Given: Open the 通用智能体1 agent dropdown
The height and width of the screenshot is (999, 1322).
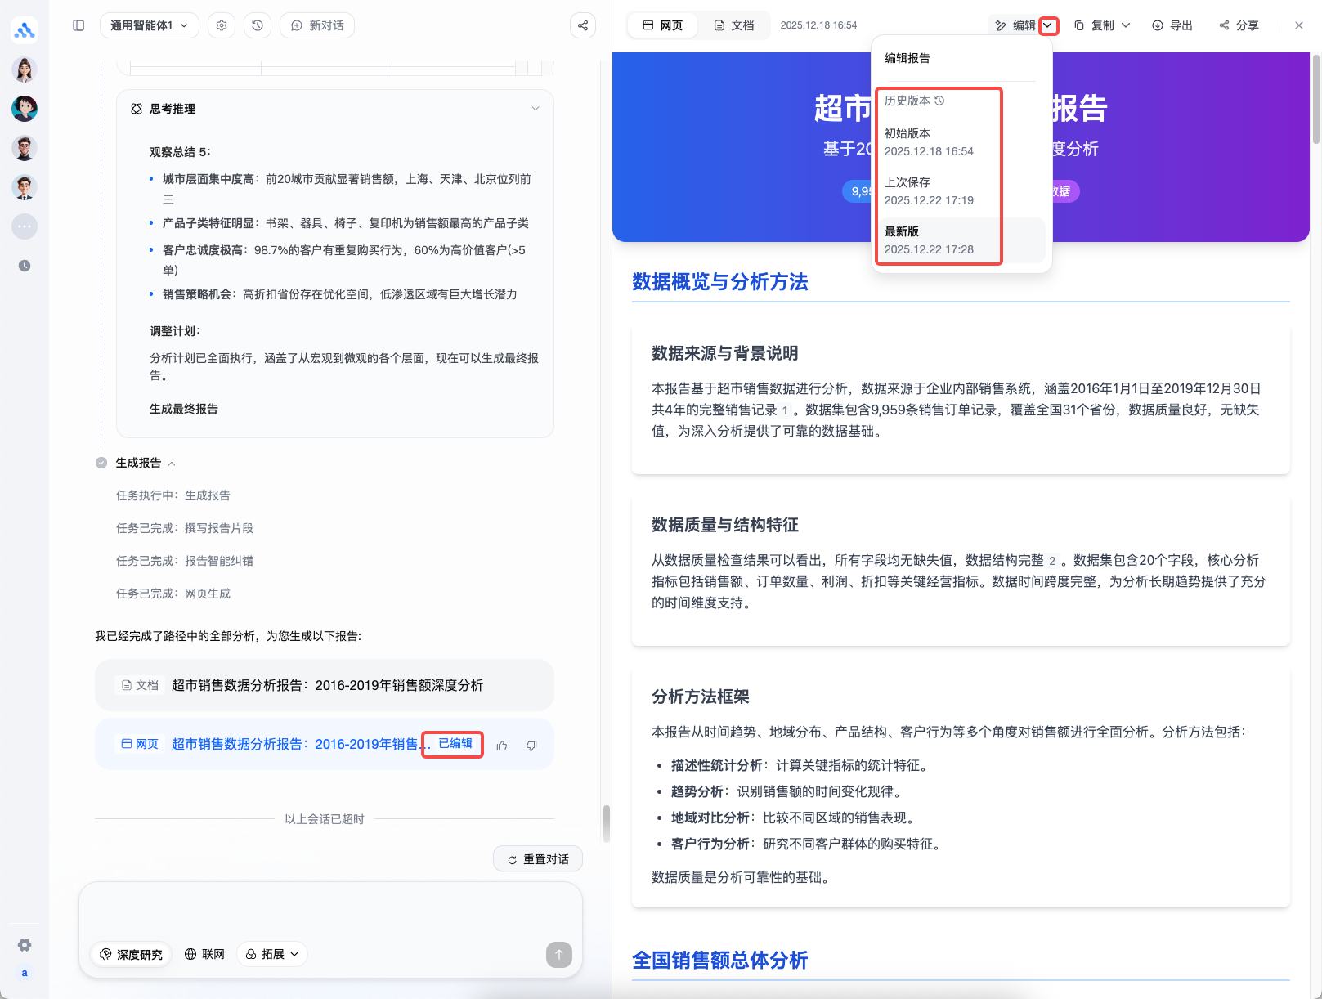Looking at the screenshot, I should click(150, 25).
